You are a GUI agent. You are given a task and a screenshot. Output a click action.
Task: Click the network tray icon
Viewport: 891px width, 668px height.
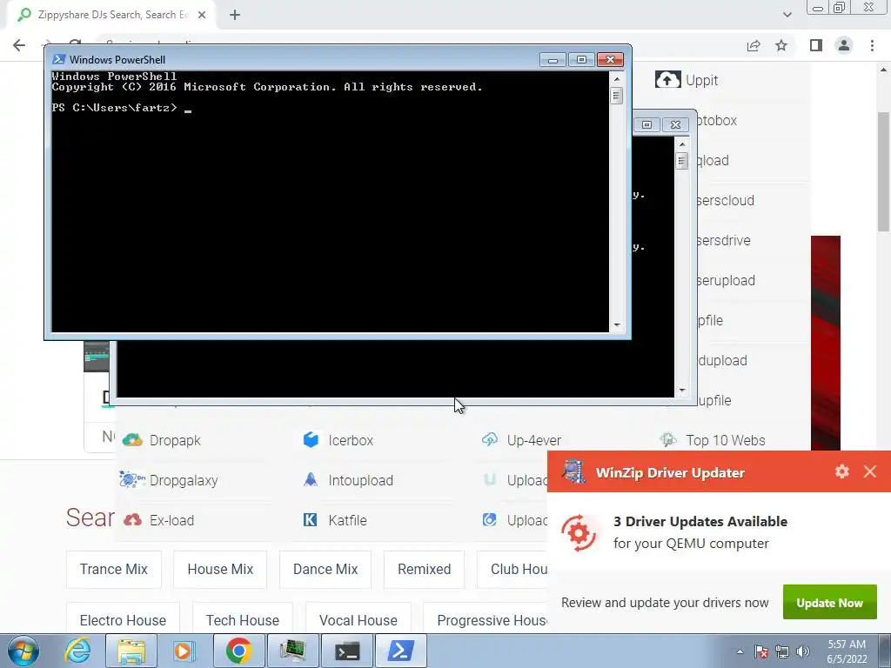point(782,651)
